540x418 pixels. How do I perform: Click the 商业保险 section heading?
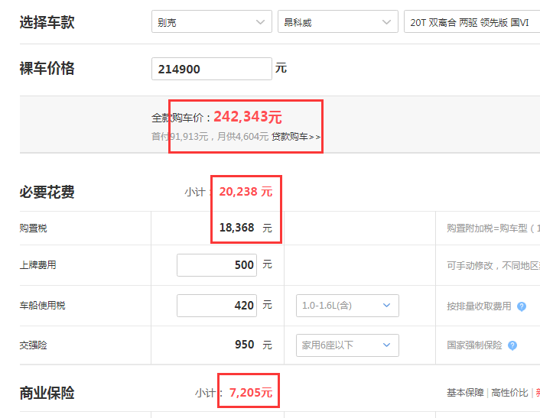47,393
